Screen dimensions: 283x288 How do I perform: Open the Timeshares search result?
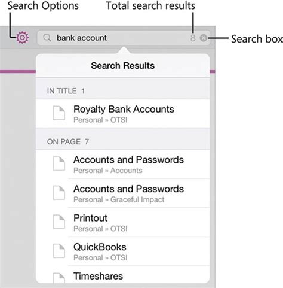(x=123, y=275)
